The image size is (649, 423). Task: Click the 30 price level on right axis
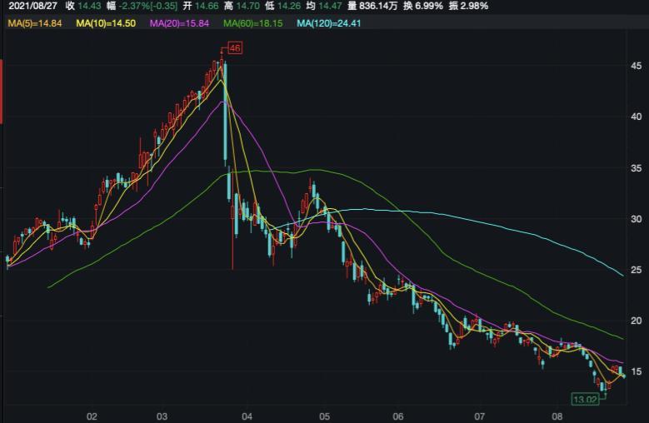[x=636, y=219]
